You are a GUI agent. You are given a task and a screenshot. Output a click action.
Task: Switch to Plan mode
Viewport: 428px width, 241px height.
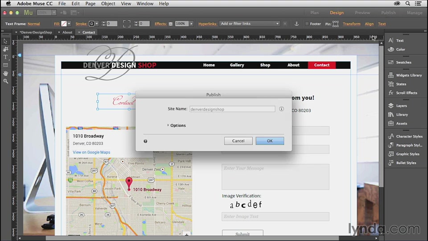click(x=314, y=12)
